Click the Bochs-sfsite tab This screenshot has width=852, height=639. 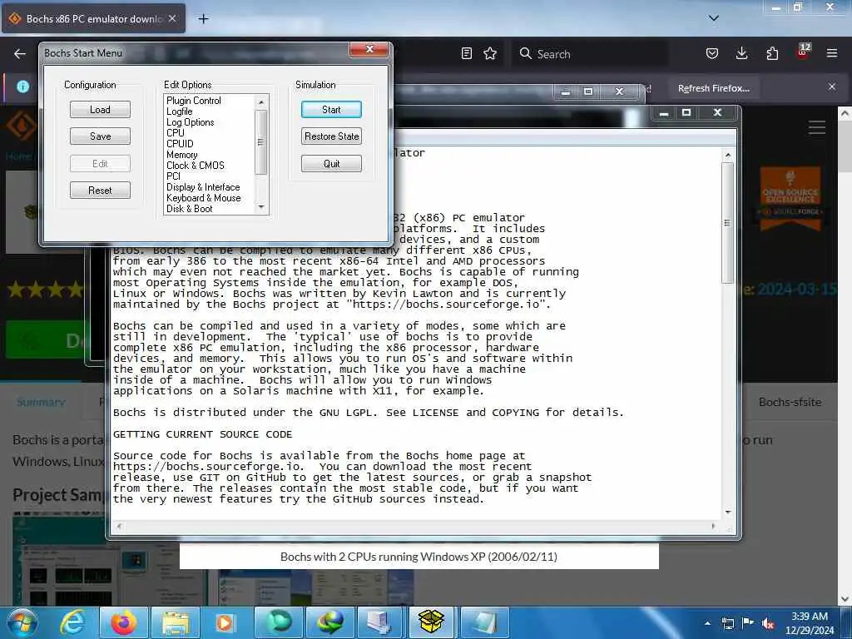click(x=790, y=402)
